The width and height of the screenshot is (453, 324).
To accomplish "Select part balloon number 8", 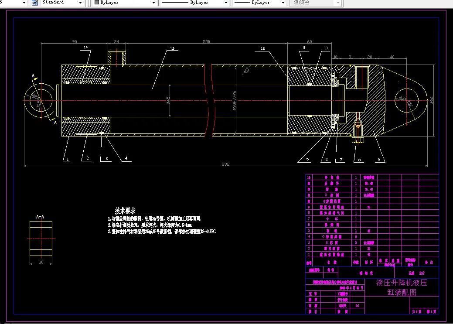I will (x=359, y=160).
